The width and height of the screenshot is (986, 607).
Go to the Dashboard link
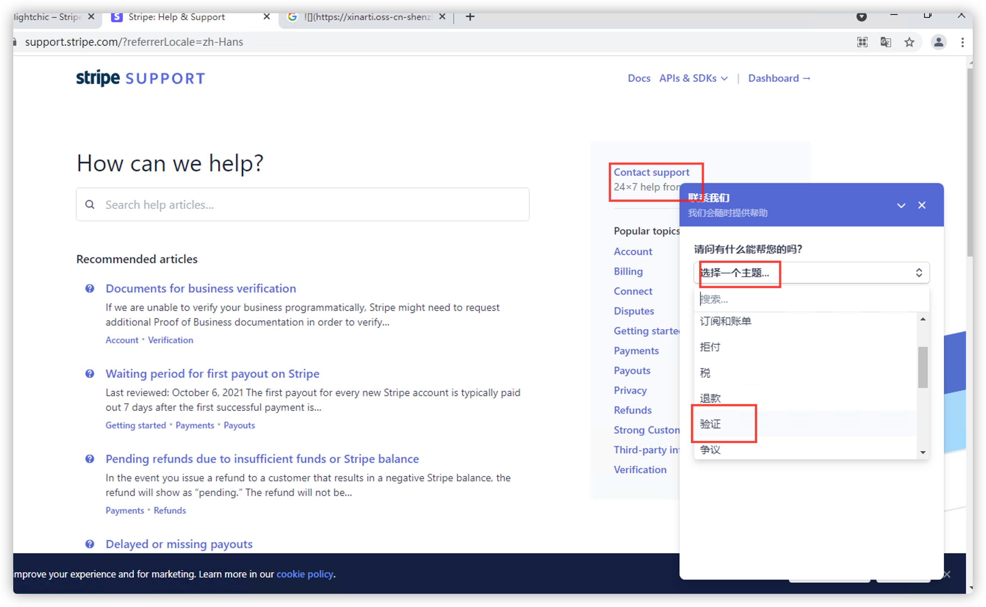click(x=779, y=78)
